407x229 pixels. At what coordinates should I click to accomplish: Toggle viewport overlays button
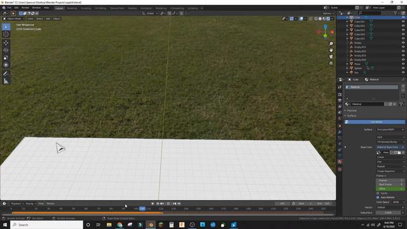coord(301,18)
